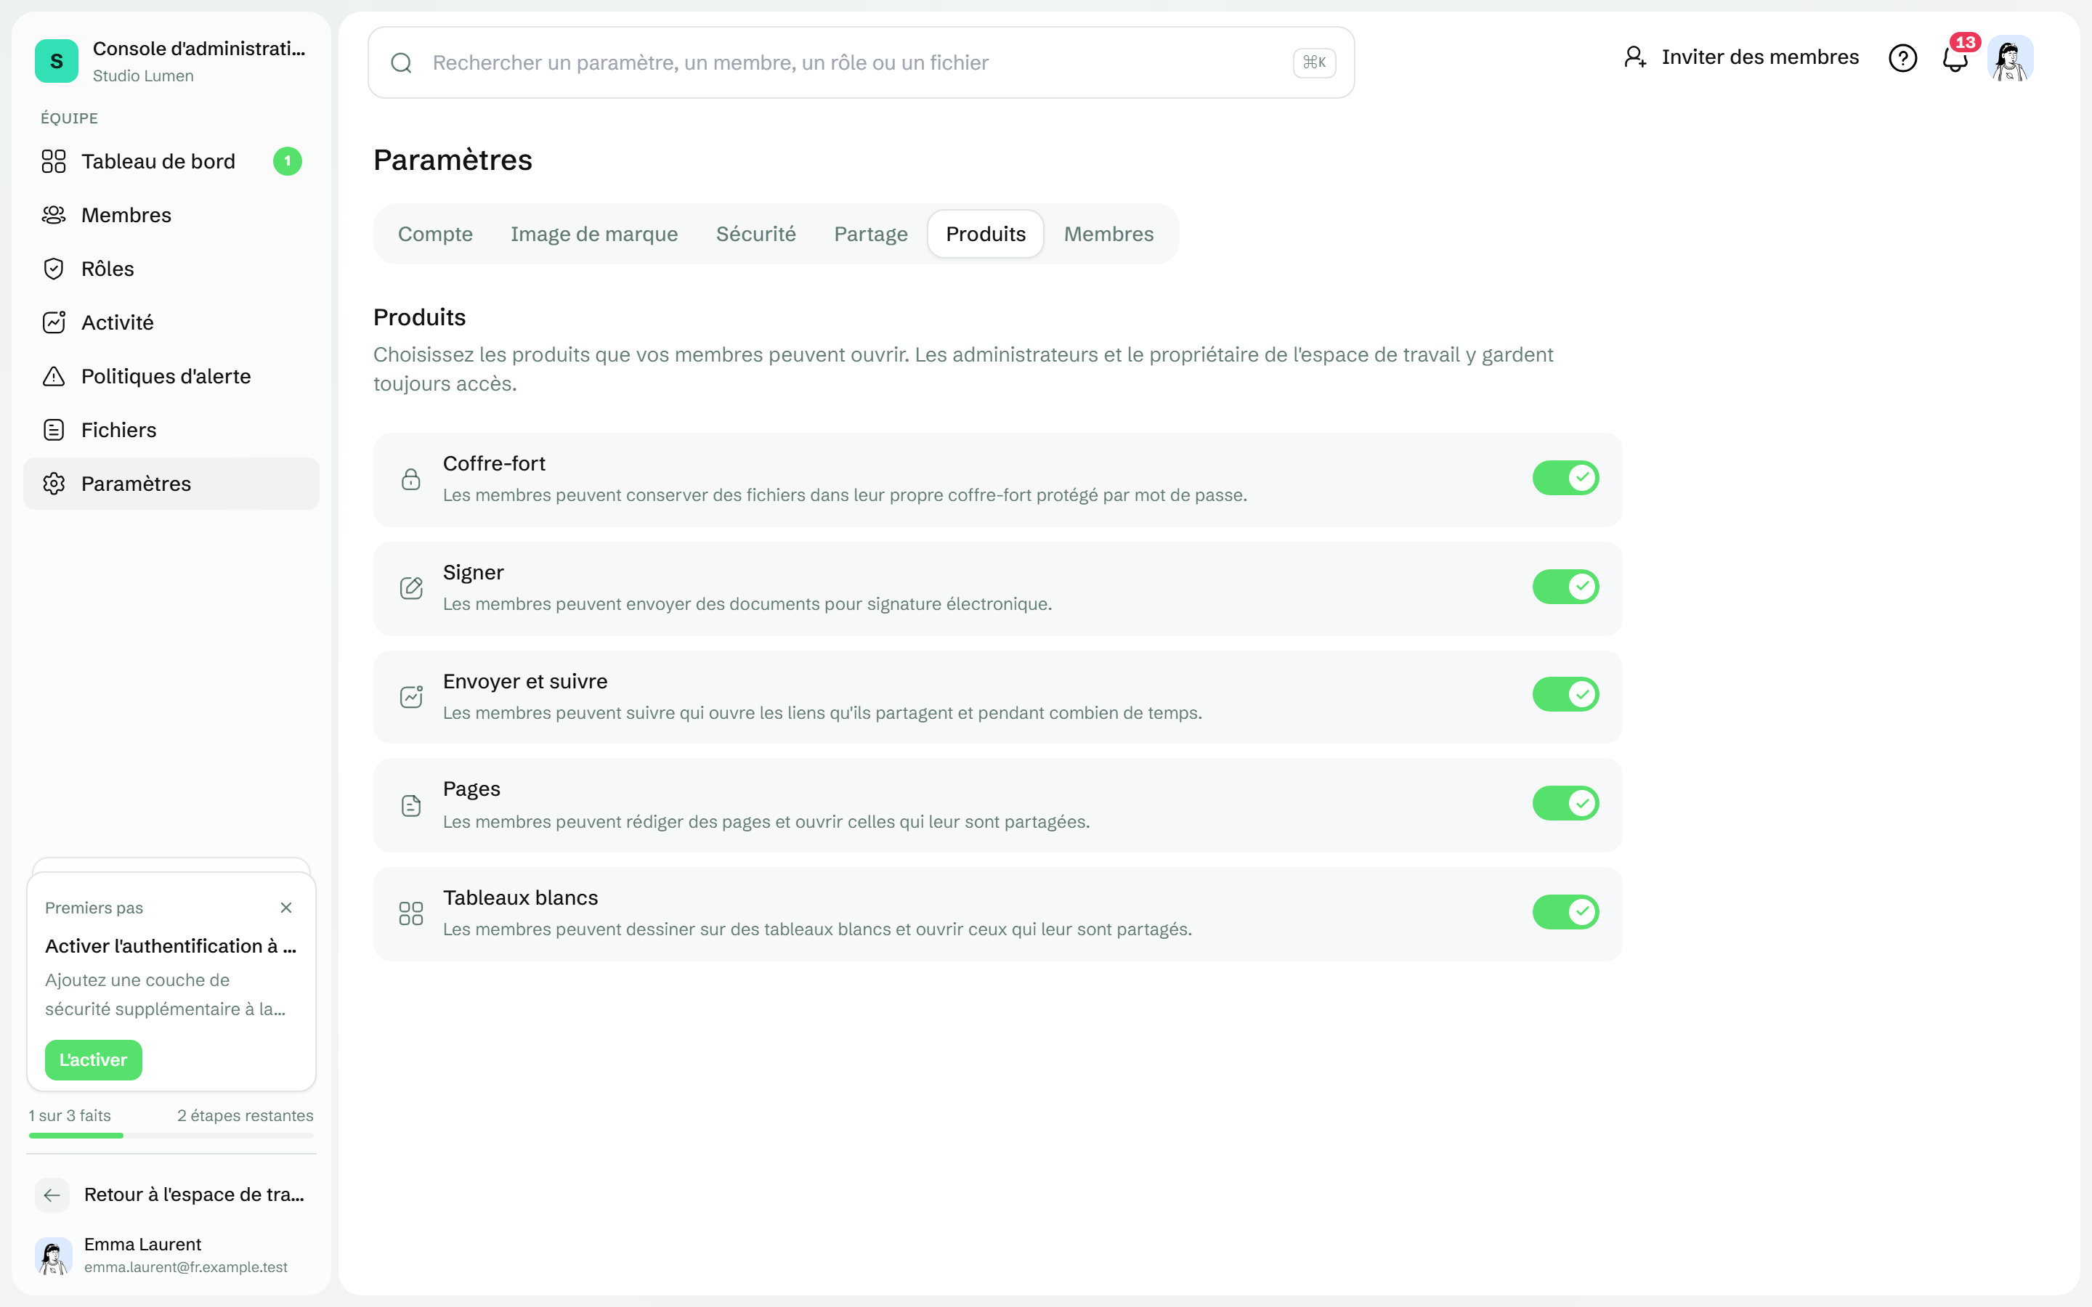
Task: Click the Envoyer et suivre icon
Action: point(411,696)
